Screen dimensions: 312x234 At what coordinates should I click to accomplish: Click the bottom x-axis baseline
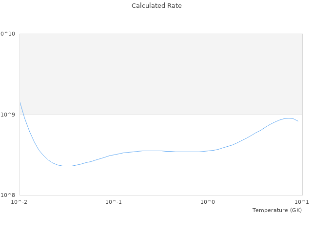tap(161, 195)
